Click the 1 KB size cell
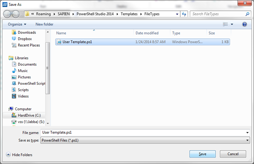The height and width of the screenshot is (164, 254). coord(225,42)
